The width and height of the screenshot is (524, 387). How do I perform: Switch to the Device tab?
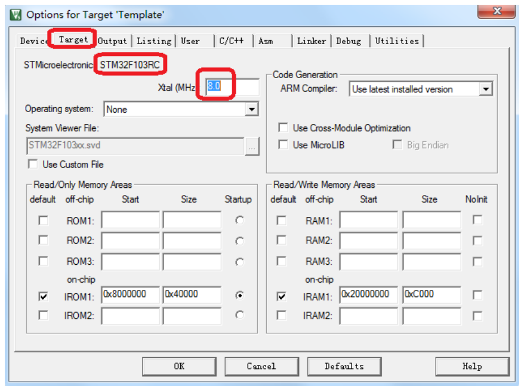[x=34, y=41]
